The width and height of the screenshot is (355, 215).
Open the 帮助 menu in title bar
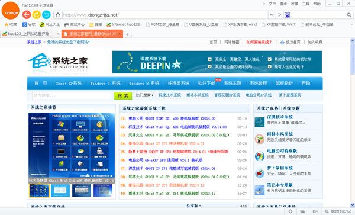(317, 4)
